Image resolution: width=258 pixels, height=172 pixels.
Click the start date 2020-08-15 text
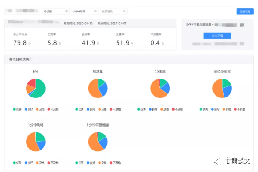84,23
